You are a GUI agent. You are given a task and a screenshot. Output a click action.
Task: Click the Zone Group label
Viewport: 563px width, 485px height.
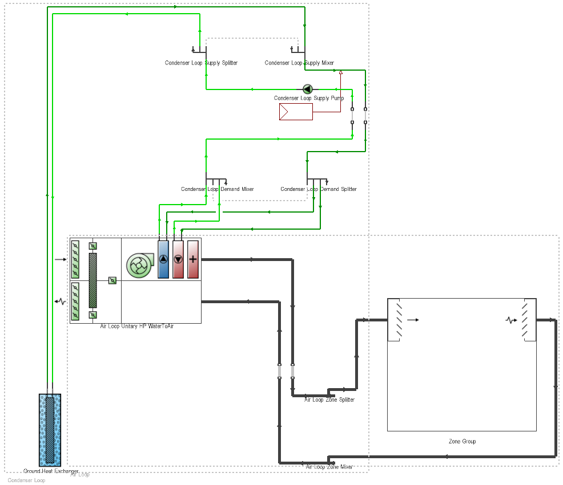point(462,442)
